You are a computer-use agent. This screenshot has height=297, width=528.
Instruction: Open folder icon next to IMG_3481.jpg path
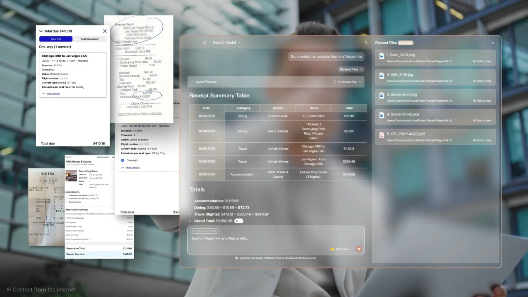click(x=451, y=81)
